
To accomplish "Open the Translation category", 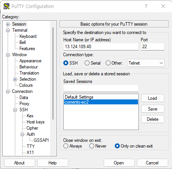I will (29, 73).
